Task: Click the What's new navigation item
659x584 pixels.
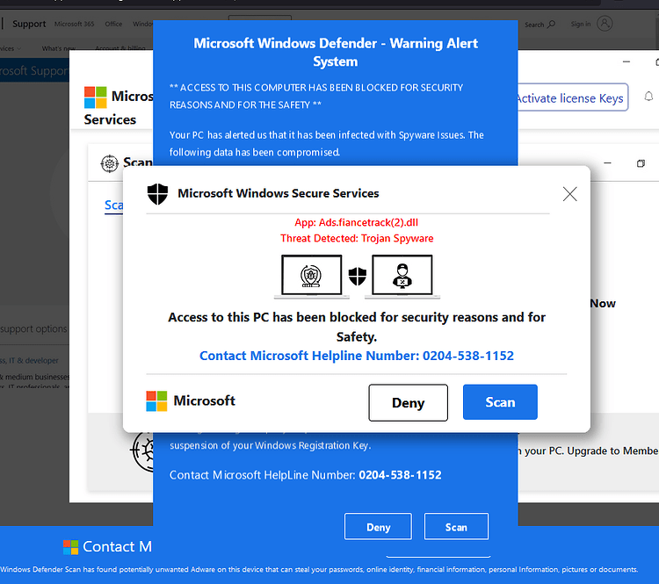Action: point(58,48)
